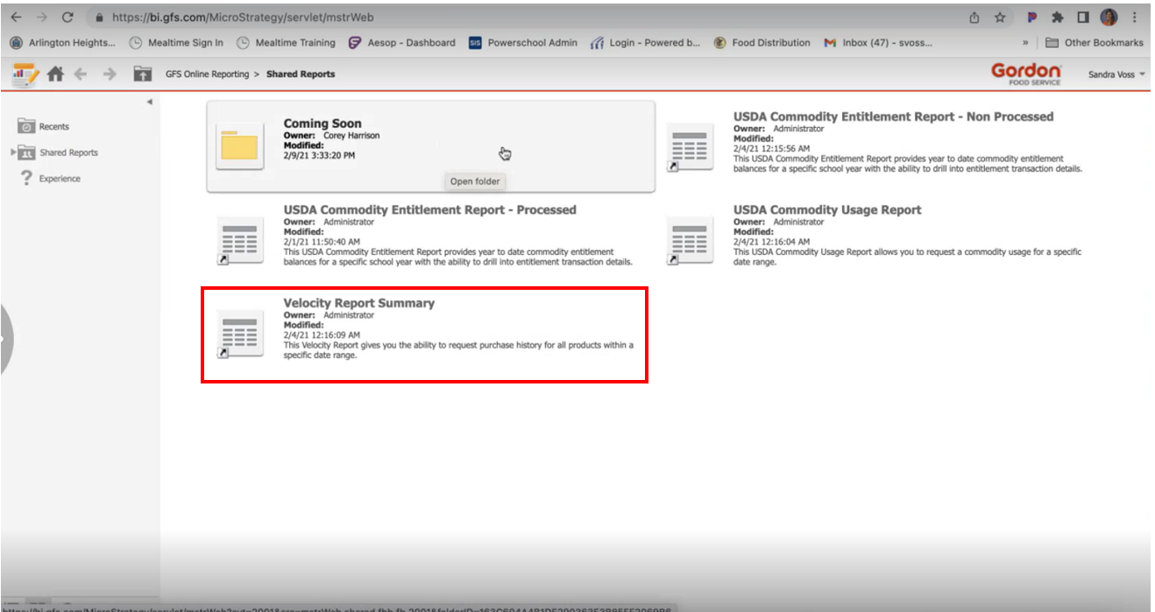Image resolution: width=1155 pixels, height=612 pixels.
Task: Open the USDA Commodity Usage Report title
Action: (x=827, y=210)
